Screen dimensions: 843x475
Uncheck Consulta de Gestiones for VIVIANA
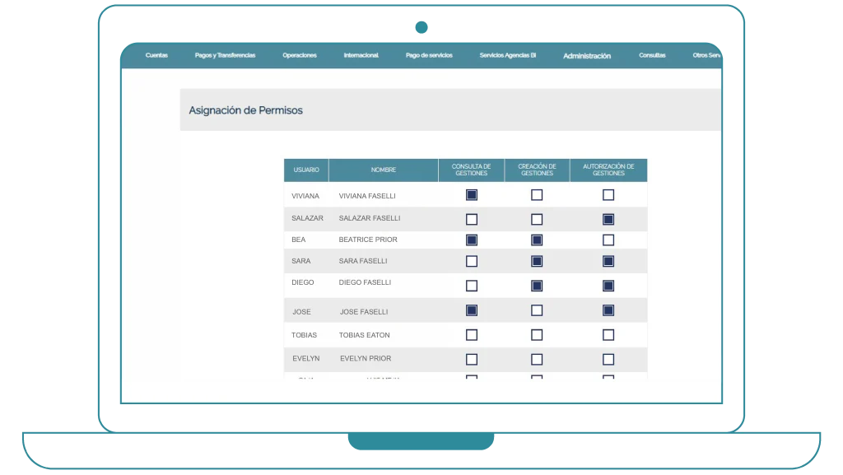tap(472, 195)
